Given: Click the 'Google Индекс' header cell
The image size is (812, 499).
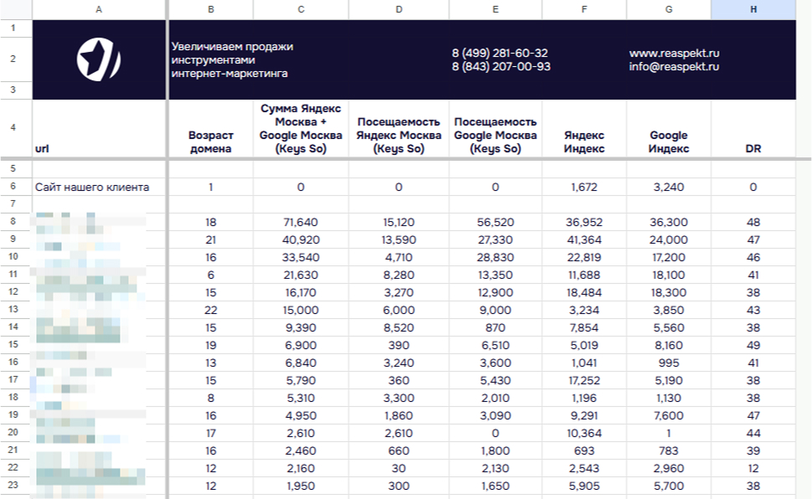Looking at the screenshot, I should 668,141.
